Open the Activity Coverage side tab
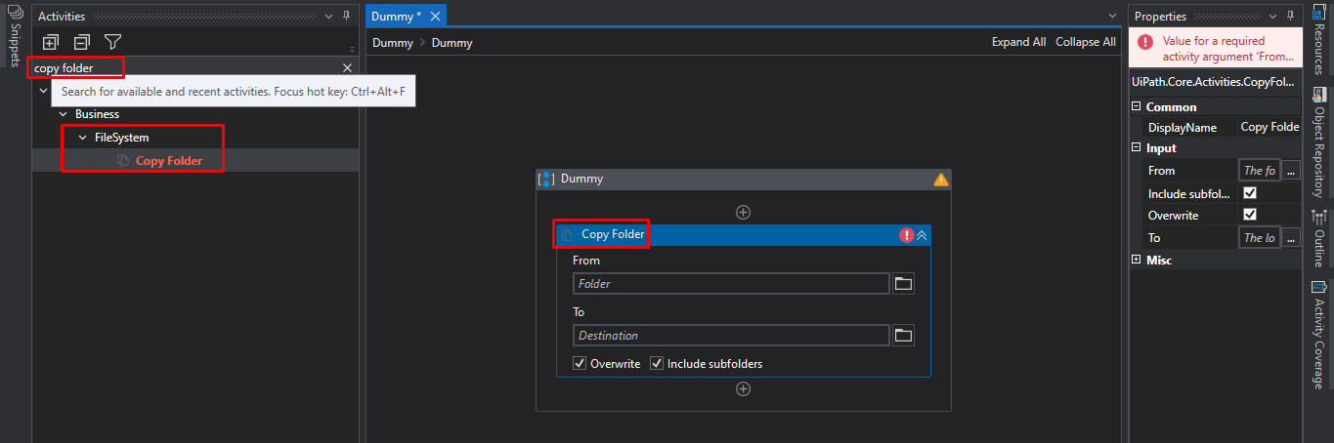The image size is (1334, 443). pos(1319,334)
